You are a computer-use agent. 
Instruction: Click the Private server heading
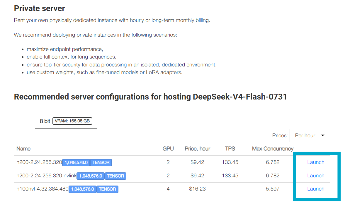click(x=39, y=8)
